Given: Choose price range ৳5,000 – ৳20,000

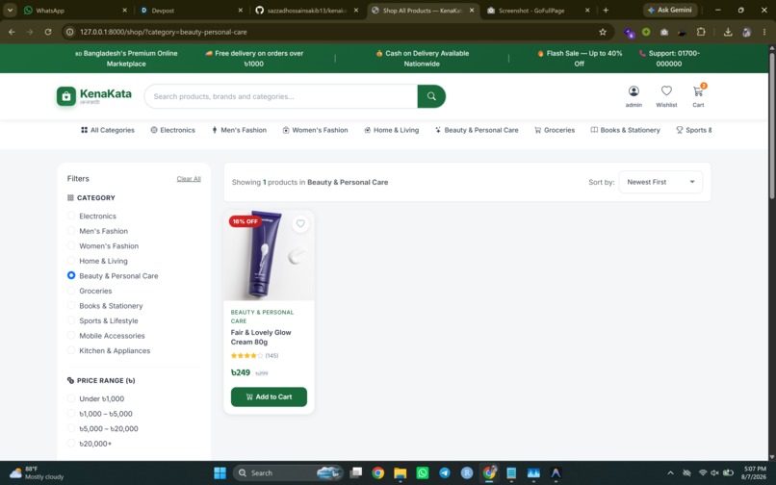Looking at the screenshot, I should pyautogui.click(x=71, y=428).
